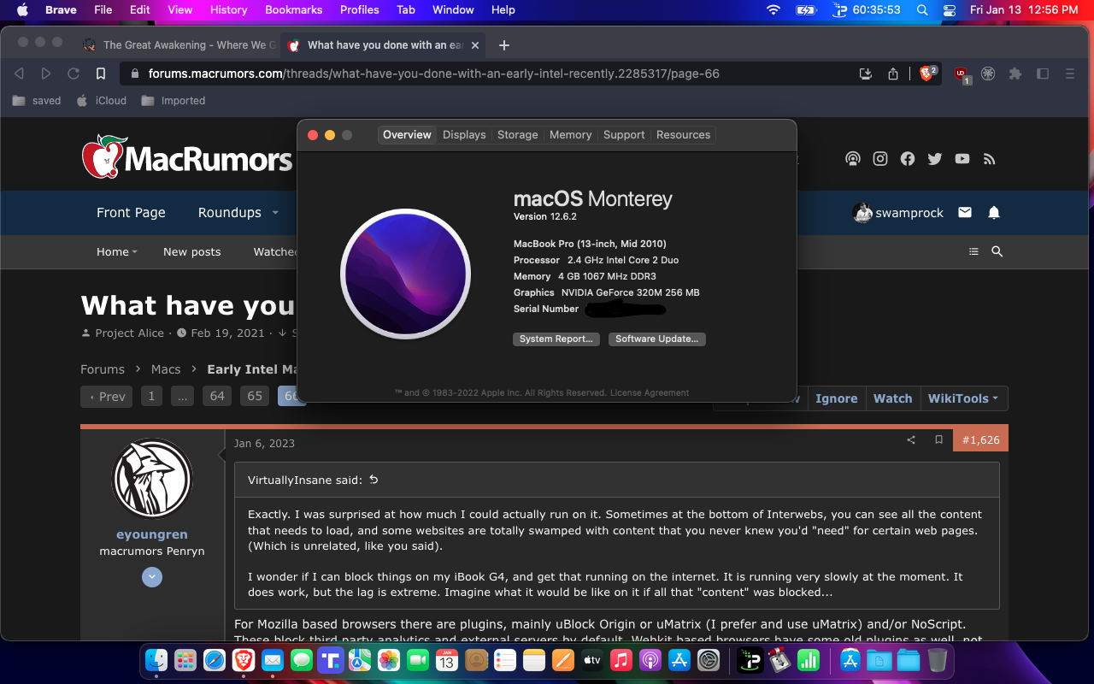This screenshot has width=1094, height=684.
Task: Open Activity Monitor chart icon in Dock
Action: point(809,660)
